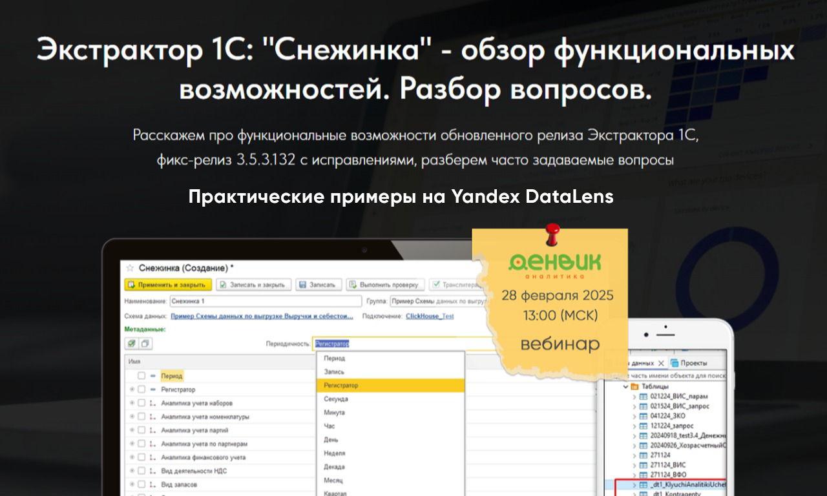Click the check-all icon under Метаданные
The image size is (827, 496).
pyautogui.click(x=131, y=344)
